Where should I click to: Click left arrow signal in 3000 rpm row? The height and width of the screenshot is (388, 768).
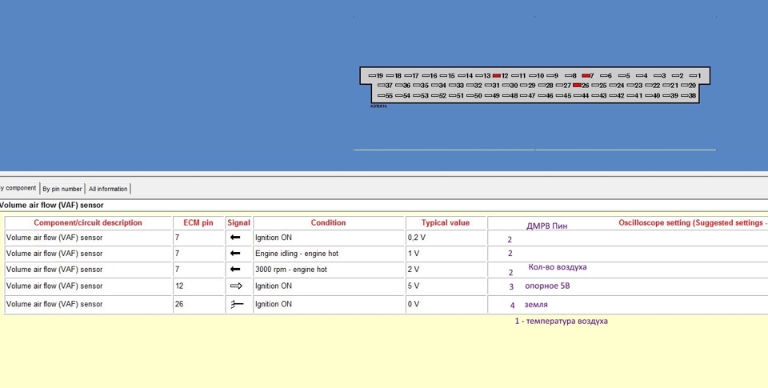[235, 269]
